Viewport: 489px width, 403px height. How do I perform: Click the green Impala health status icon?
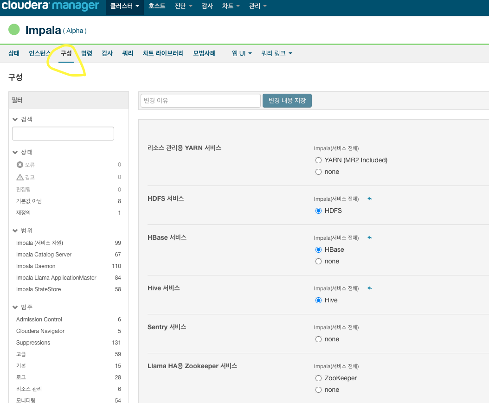pyautogui.click(x=14, y=30)
